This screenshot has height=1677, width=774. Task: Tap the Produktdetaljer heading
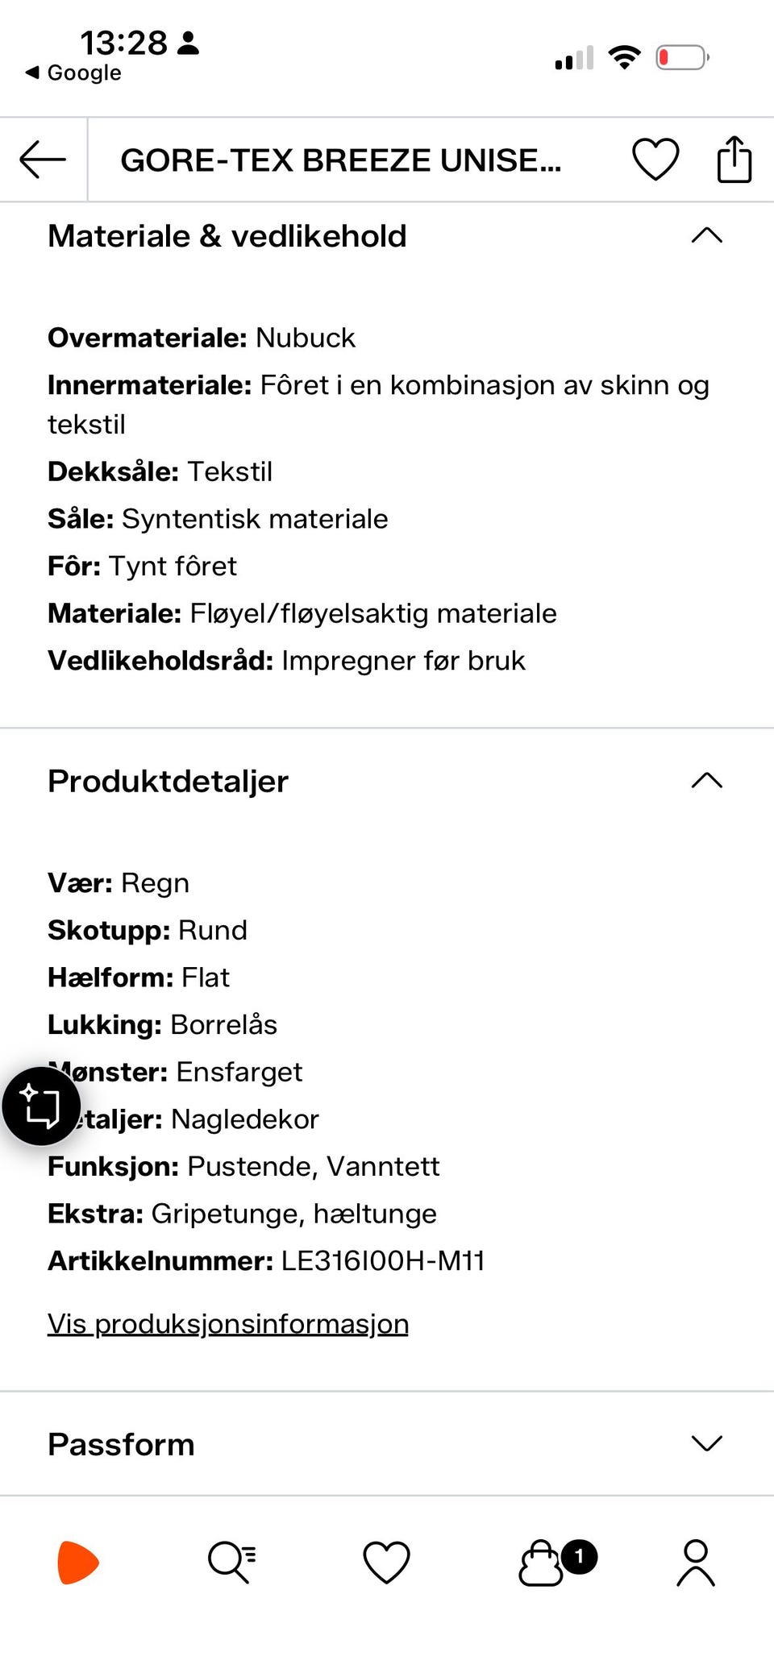[x=168, y=781]
